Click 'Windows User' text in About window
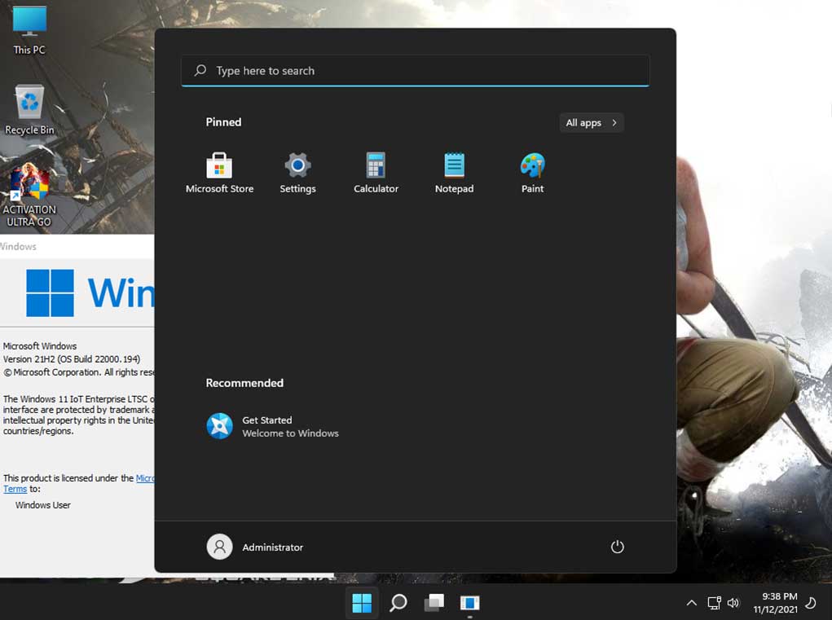 [x=43, y=505]
